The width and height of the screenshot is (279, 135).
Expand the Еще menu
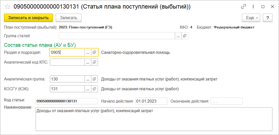tap(251, 18)
